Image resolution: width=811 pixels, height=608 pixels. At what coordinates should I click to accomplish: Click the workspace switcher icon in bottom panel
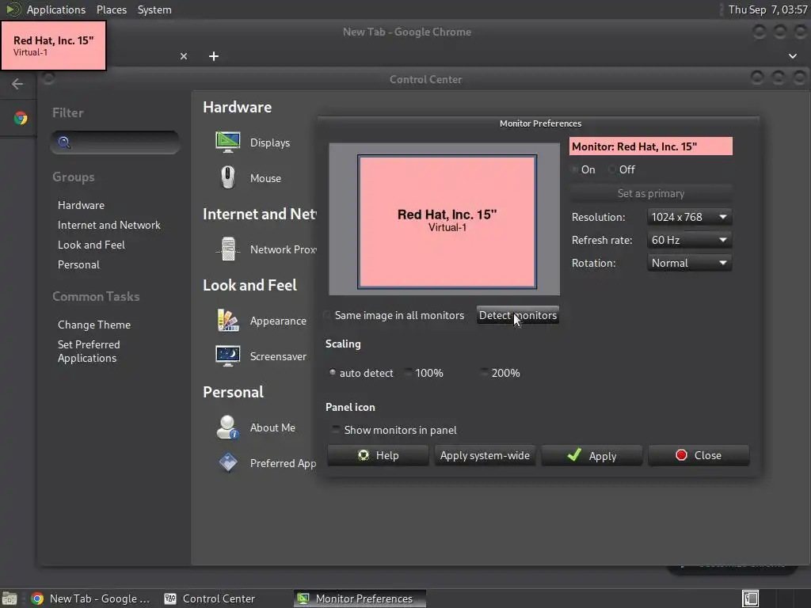tap(750, 598)
